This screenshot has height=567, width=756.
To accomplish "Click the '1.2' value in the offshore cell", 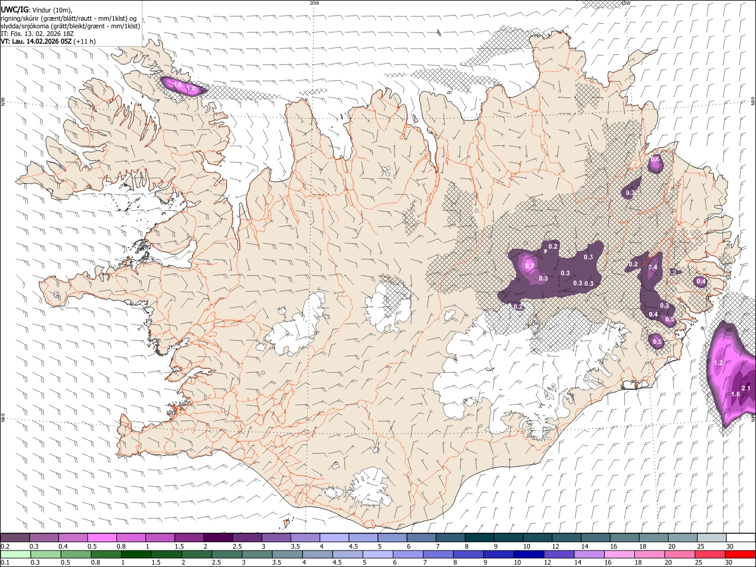I will (x=718, y=363).
